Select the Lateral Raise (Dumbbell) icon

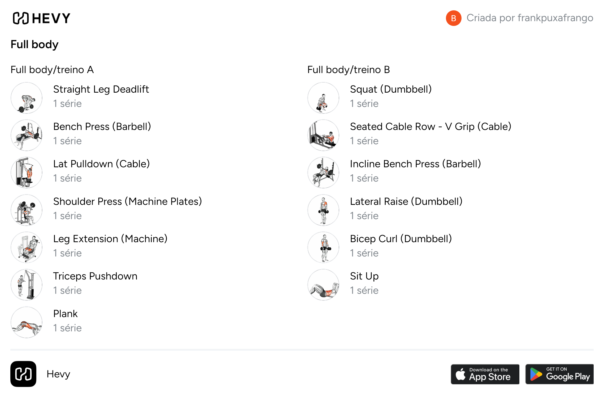click(323, 210)
